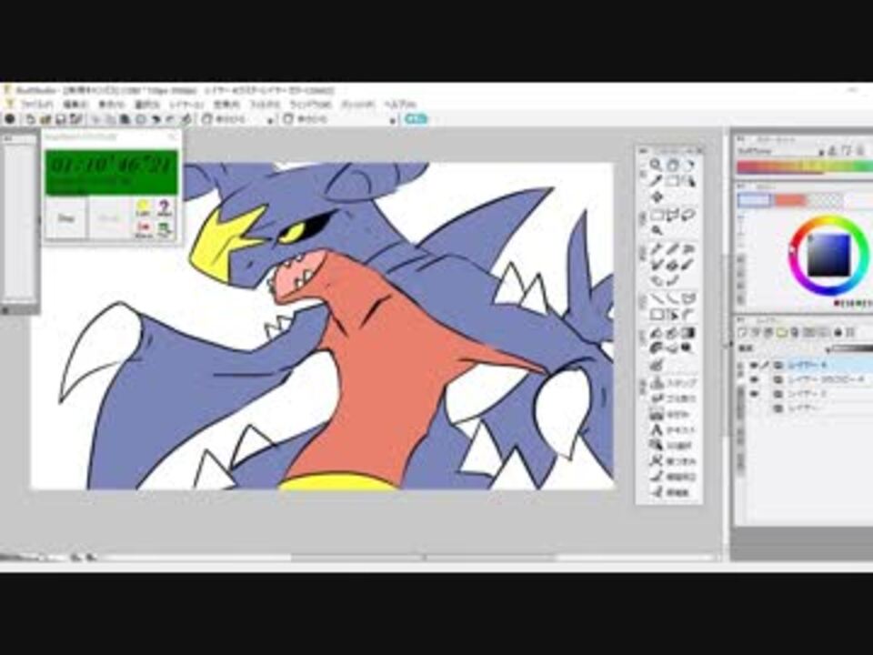Click the new layer icon in layer panel

coord(742,333)
